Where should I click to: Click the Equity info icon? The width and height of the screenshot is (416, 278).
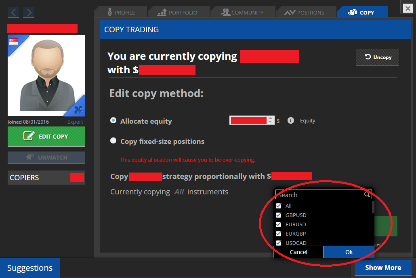point(290,120)
